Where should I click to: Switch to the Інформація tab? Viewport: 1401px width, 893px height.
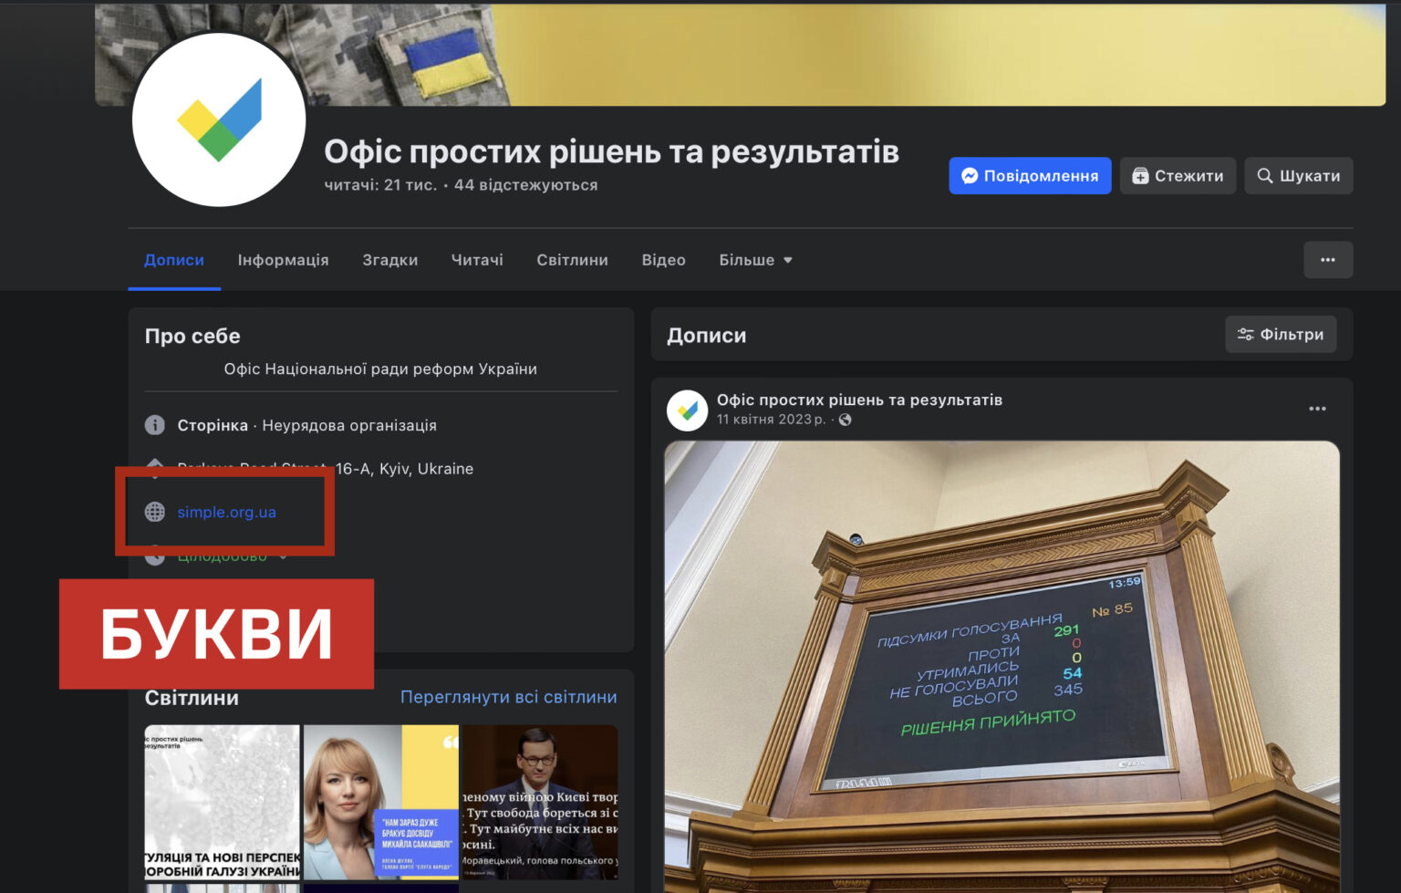point(284,260)
